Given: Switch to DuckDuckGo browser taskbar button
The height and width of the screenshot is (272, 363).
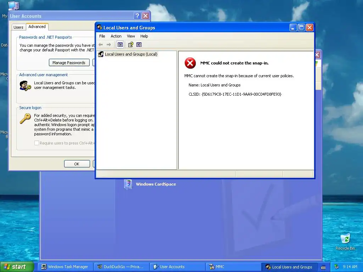Looking at the screenshot, I should (x=121, y=267).
